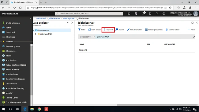The image size is (199, 112).
Task: Click jobladeserver breadcrumb link
Action: [x=54, y=18]
